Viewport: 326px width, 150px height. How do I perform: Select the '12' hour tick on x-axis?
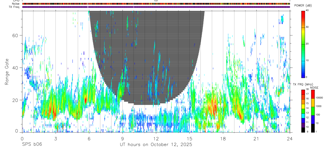[156, 138]
